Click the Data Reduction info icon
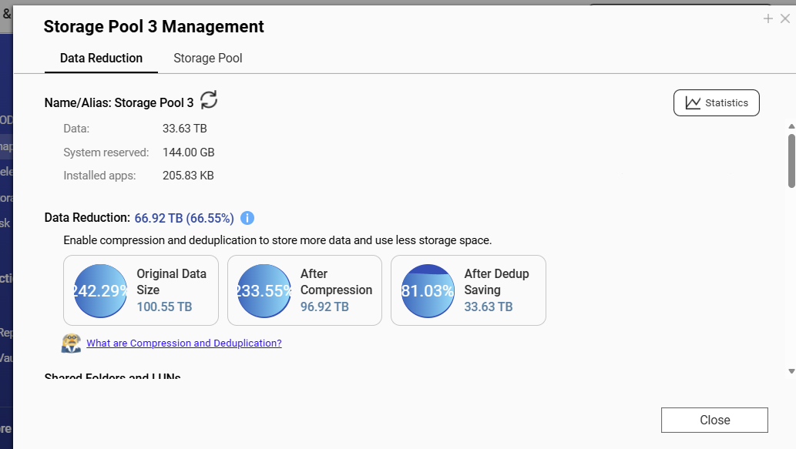This screenshot has height=449, width=796. click(x=247, y=218)
